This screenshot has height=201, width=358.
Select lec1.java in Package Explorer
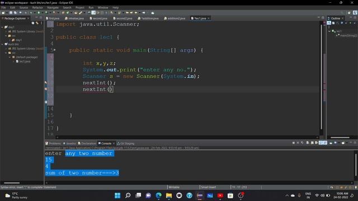point(23,61)
